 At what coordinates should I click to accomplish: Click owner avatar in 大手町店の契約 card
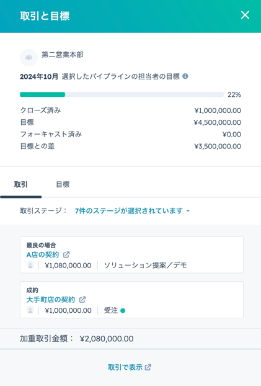click(30, 310)
